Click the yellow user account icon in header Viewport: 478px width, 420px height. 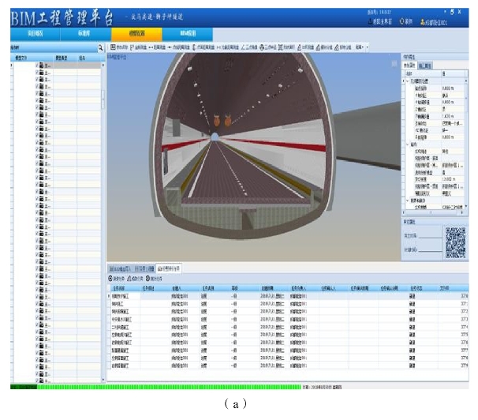[423, 22]
